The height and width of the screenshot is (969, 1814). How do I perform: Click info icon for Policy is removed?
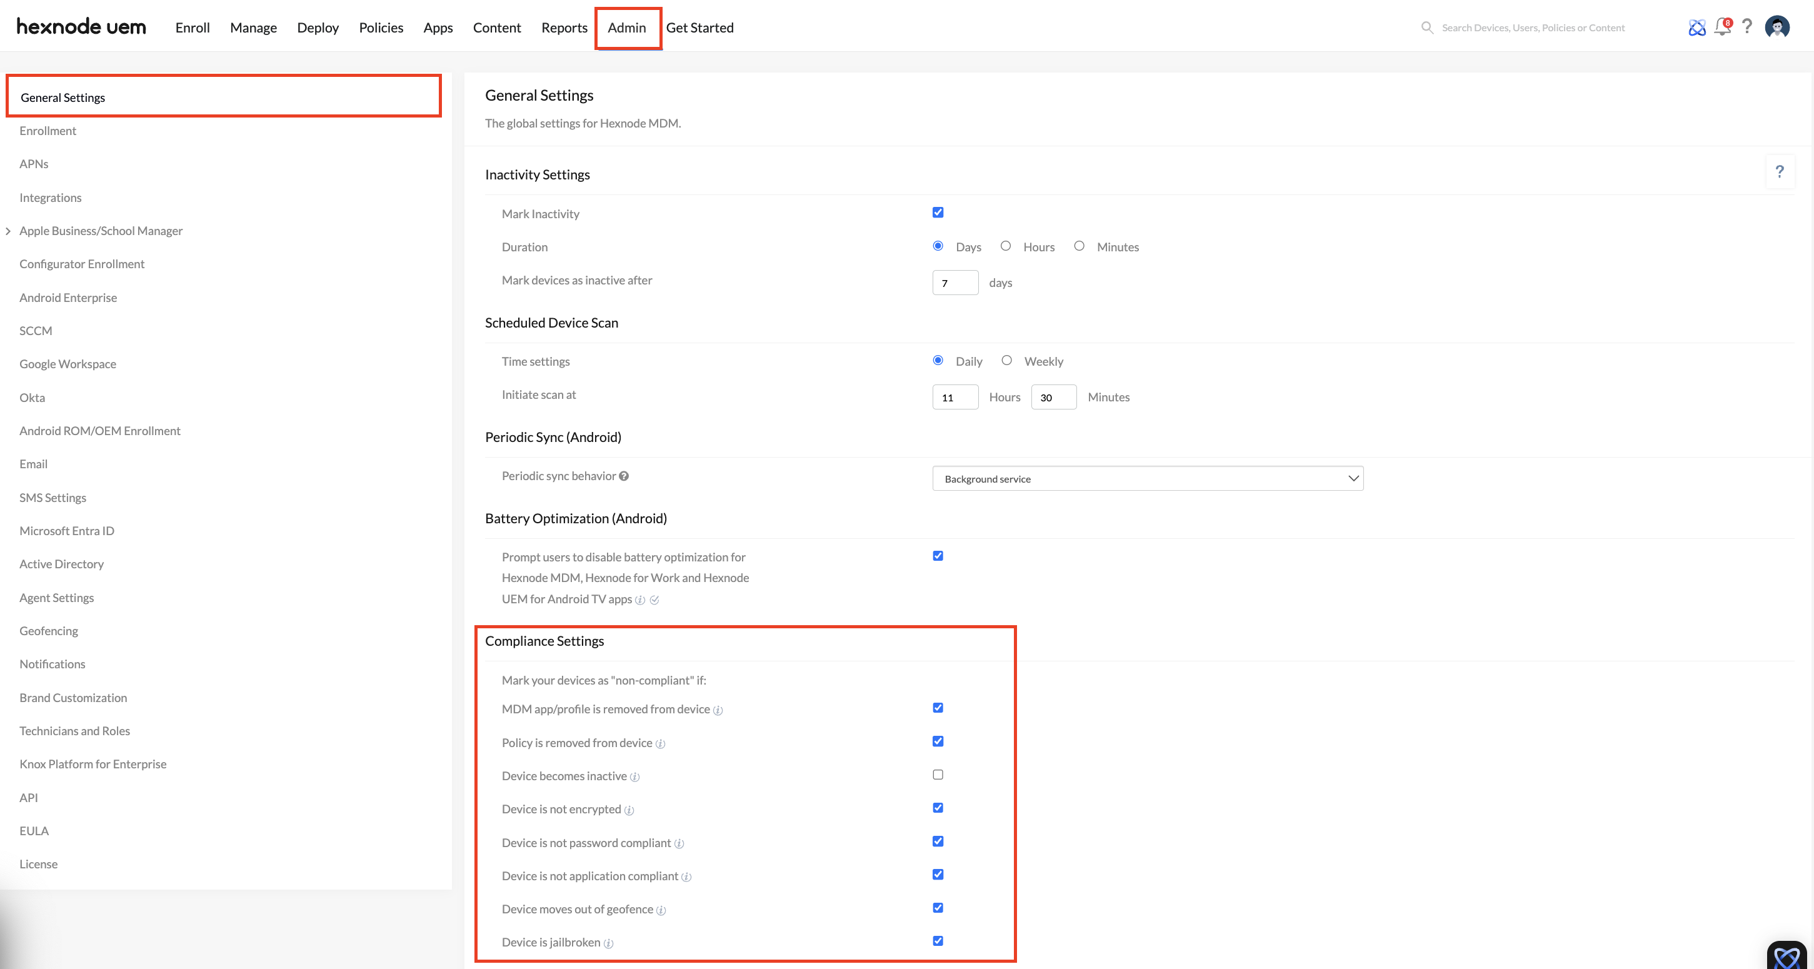pyautogui.click(x=660, y=744)
